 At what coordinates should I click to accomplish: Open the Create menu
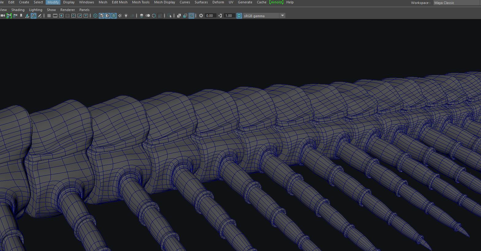24,2
